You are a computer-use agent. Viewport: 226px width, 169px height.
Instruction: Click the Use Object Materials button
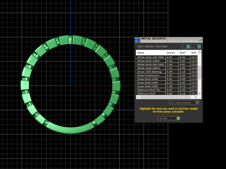pyautogui.click(x=184, y=102)
